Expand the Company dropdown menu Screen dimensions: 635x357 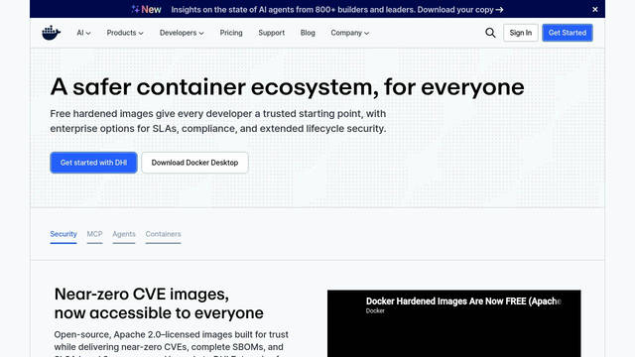tap(350, 33)
